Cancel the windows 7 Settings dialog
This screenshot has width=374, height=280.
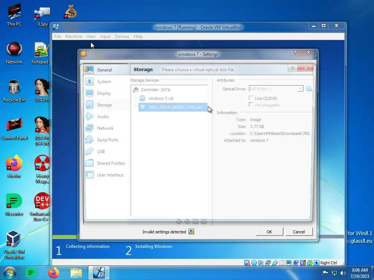click(299, 232)
